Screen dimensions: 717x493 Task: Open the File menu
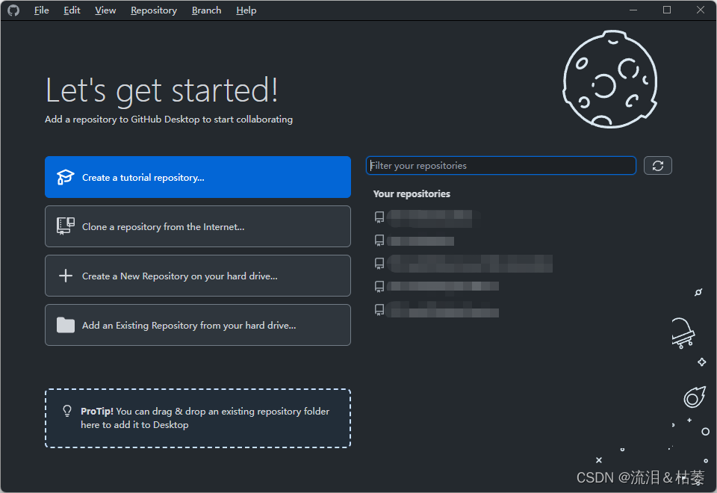(x=41, y=10)
